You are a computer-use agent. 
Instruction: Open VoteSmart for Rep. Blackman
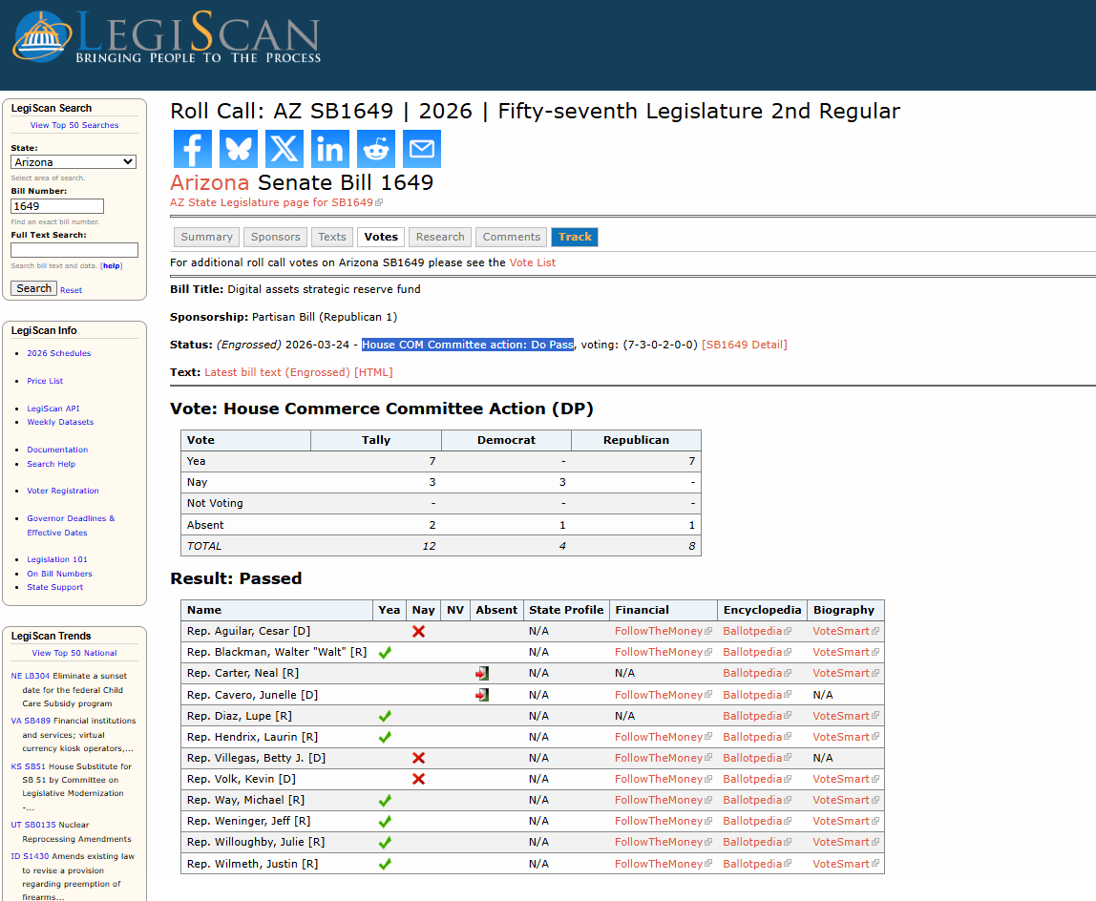(x=845, y=652)
